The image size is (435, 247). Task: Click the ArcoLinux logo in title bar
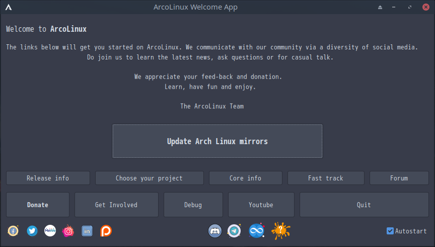tap(9, 7)
